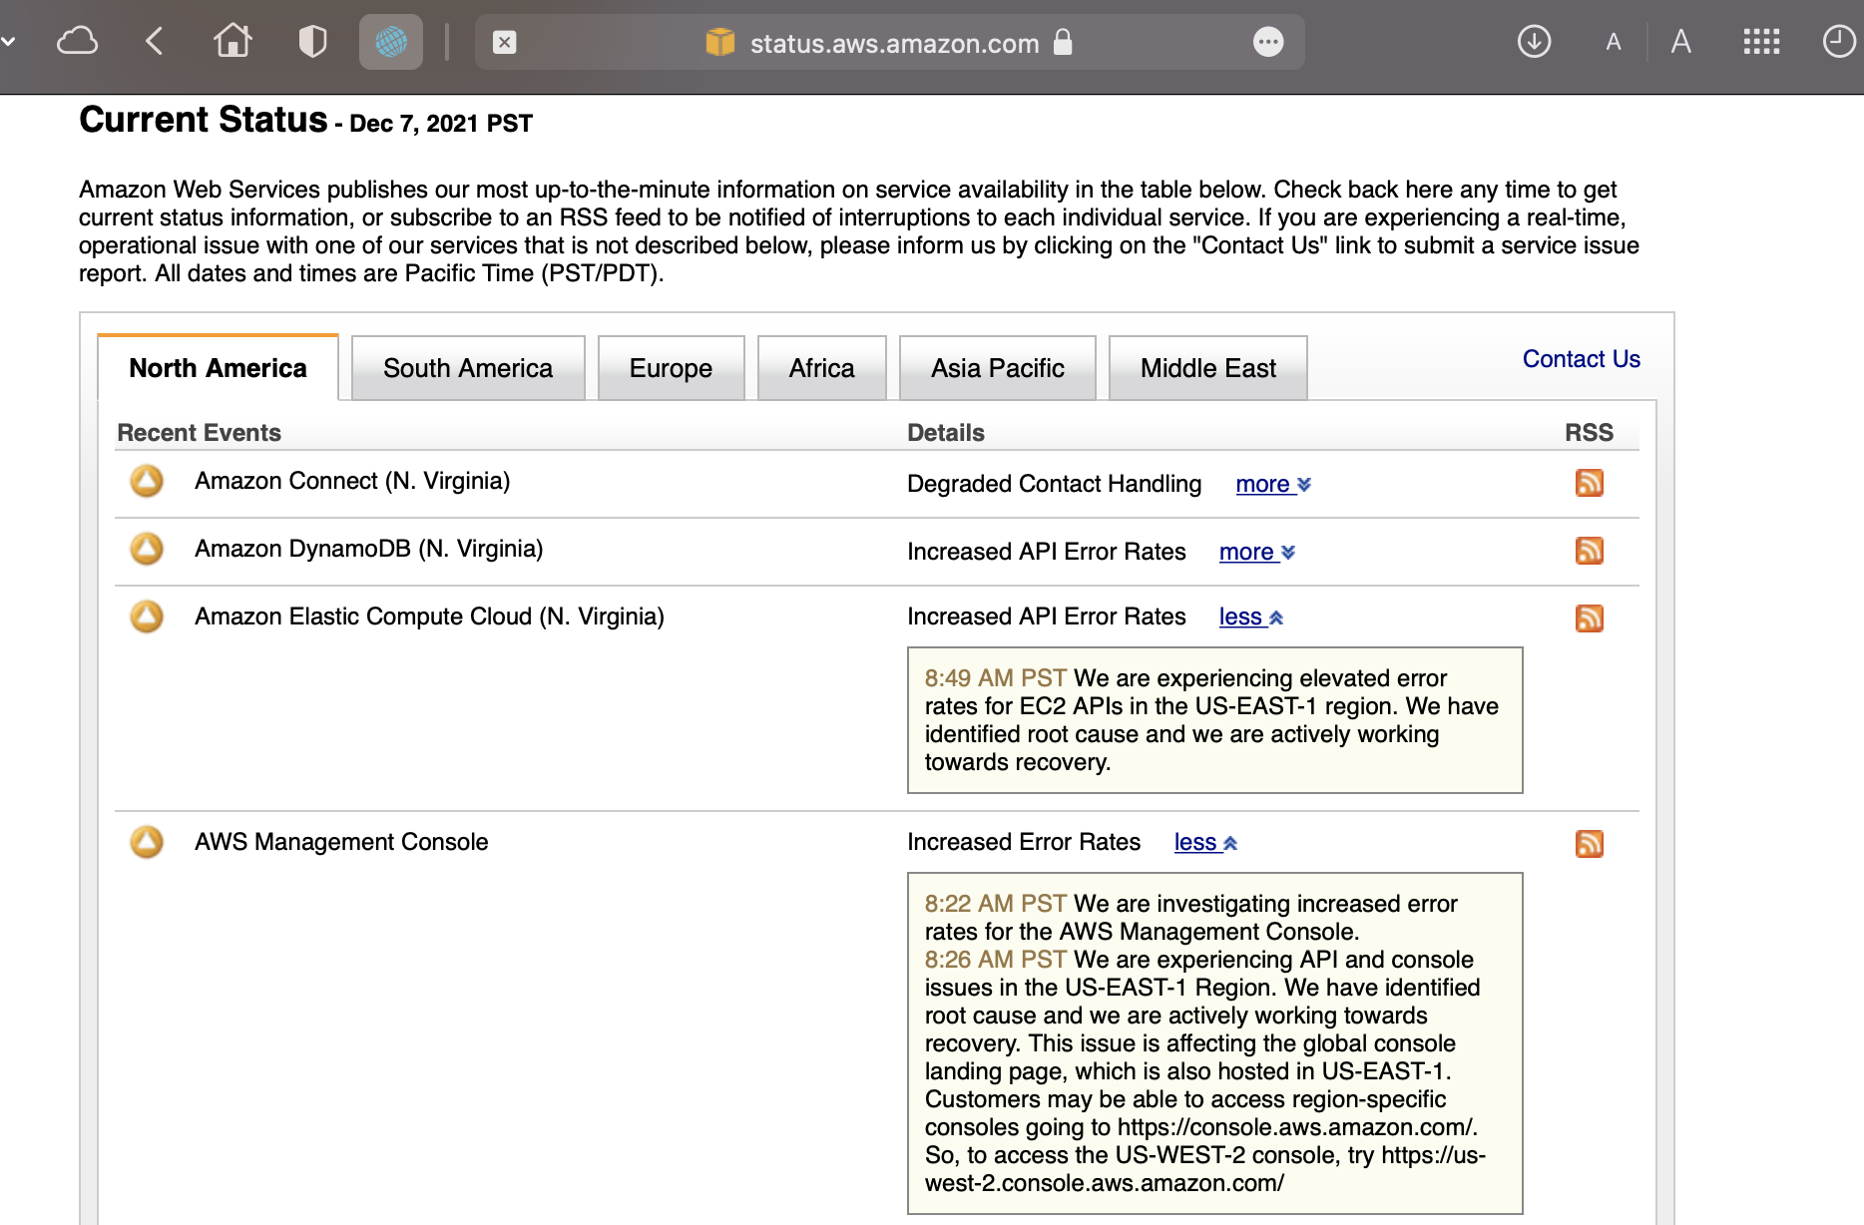Click the Amazon DynamoDB status warning icon

(x=147, y=549)
